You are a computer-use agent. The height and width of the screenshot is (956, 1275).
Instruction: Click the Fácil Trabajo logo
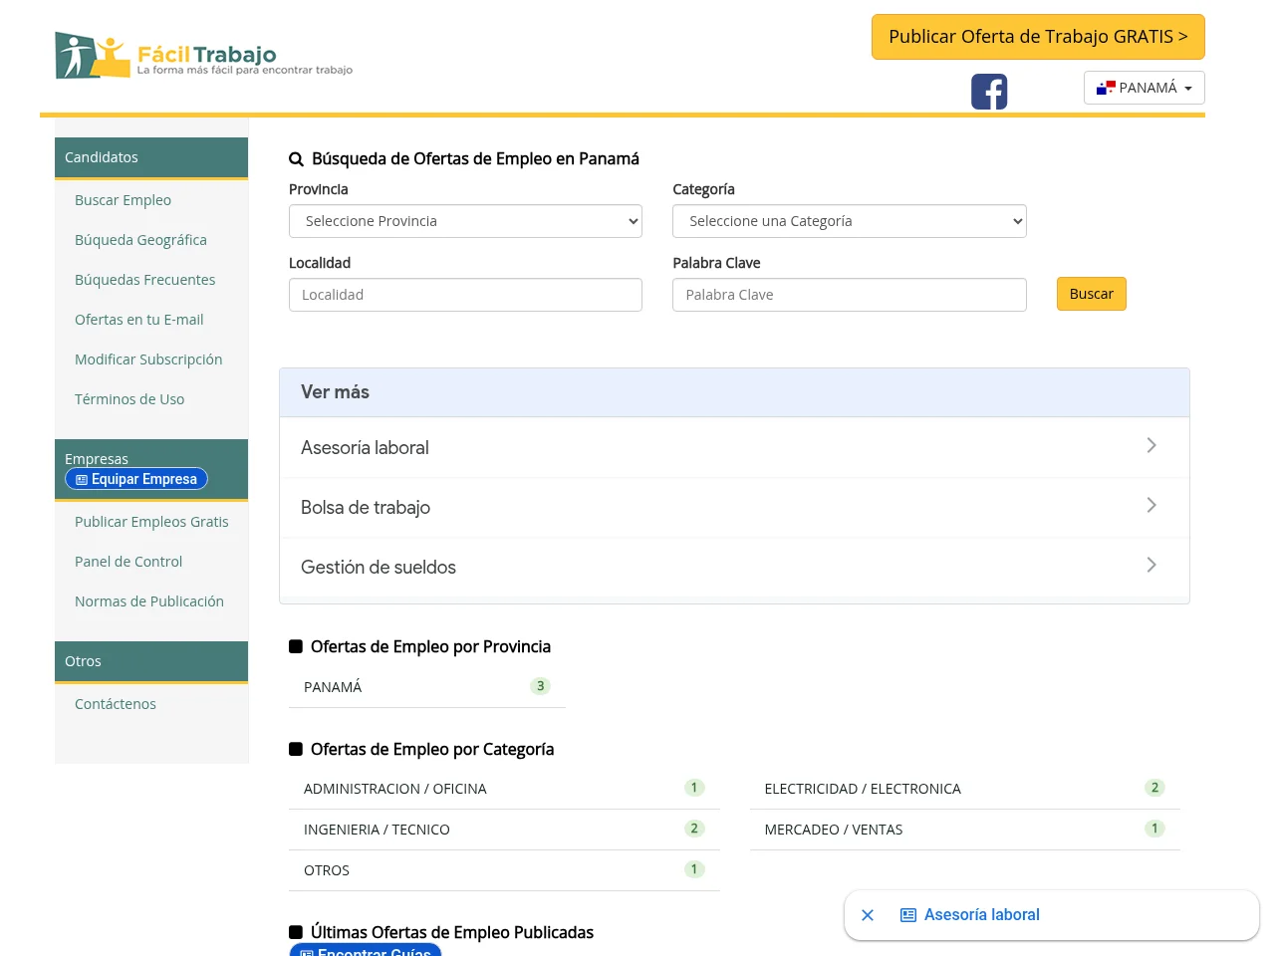coord(204,56)
